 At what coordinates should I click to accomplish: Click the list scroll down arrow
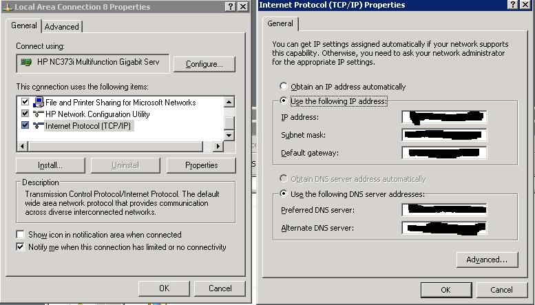pos(229,135)
